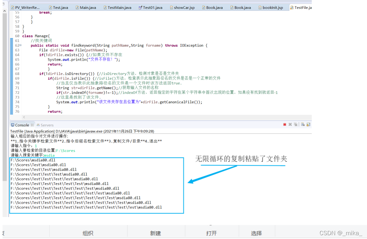Switch to the showCar.jsp tab

pyautogui.click(x=182, y=8)
